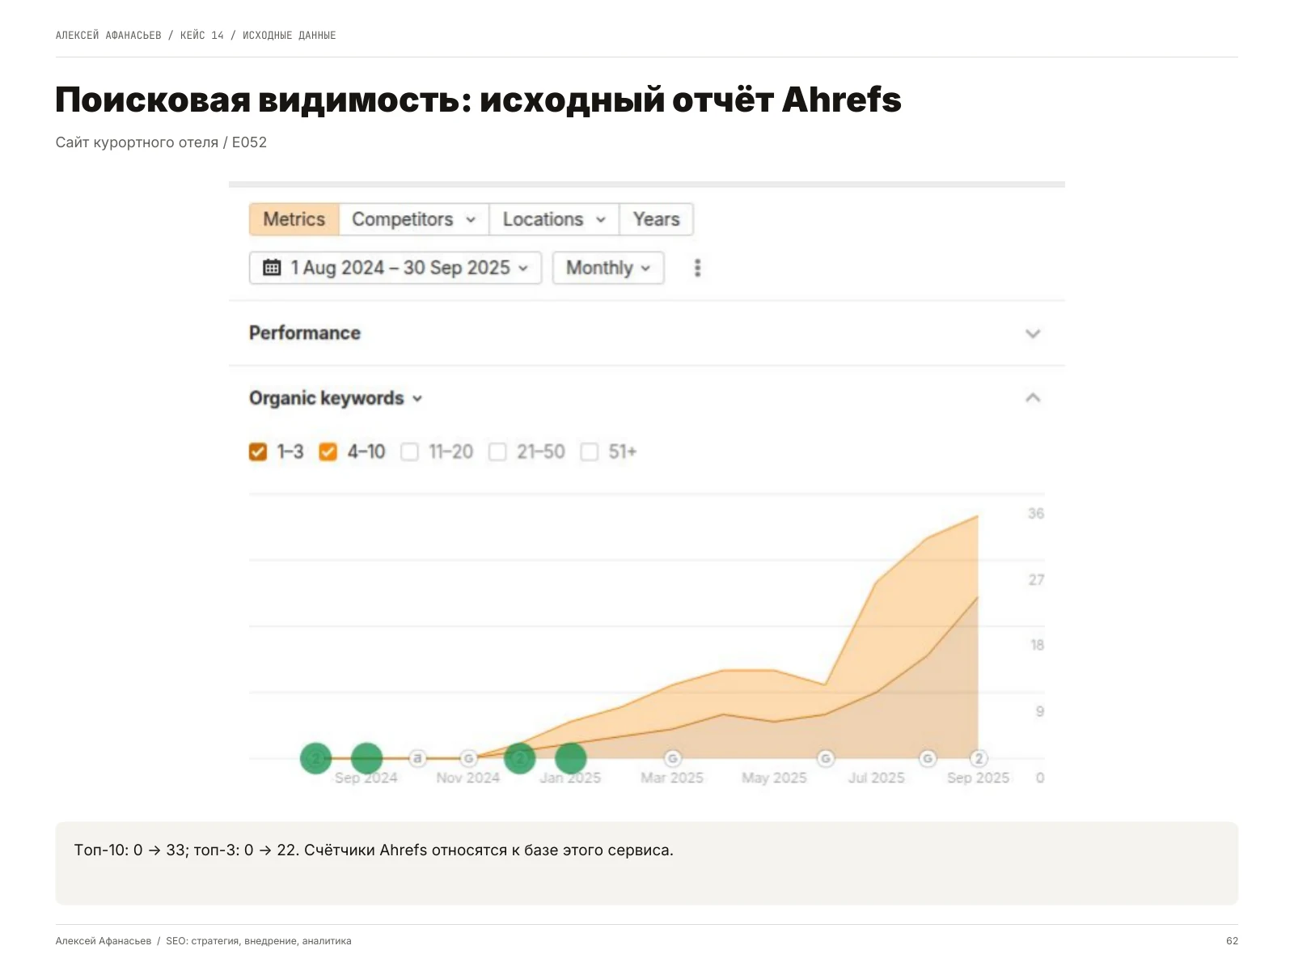
Task: Open the Locations dropdown
Action: [554, 219]
